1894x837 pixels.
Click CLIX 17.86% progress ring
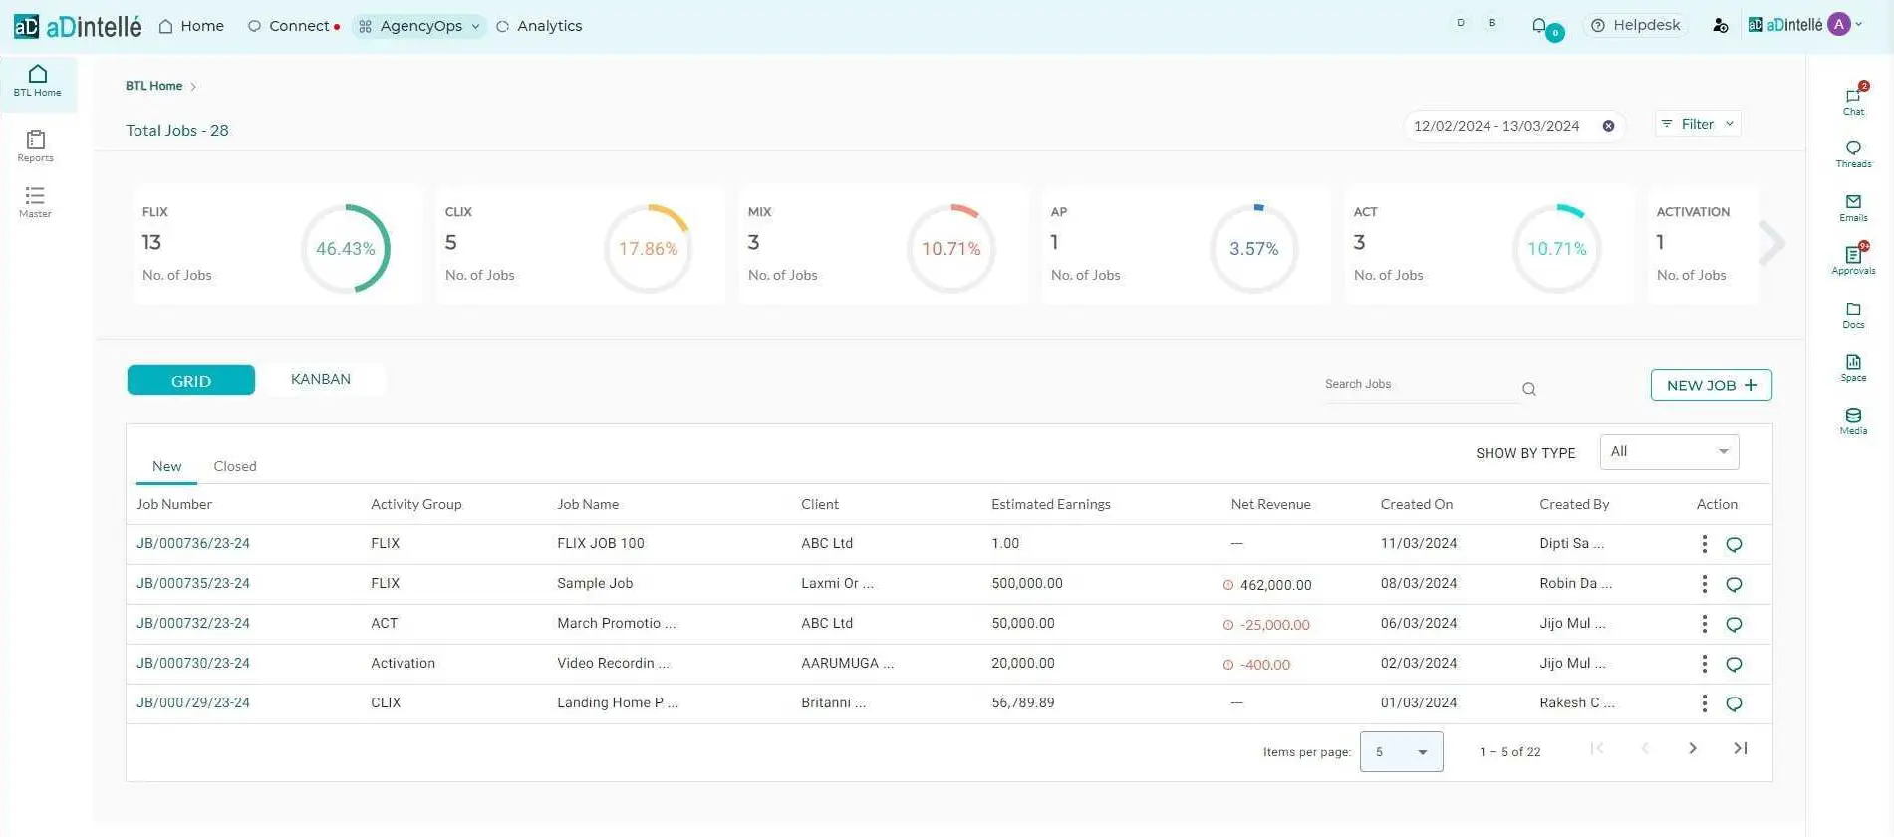click(x=648, y=248)
